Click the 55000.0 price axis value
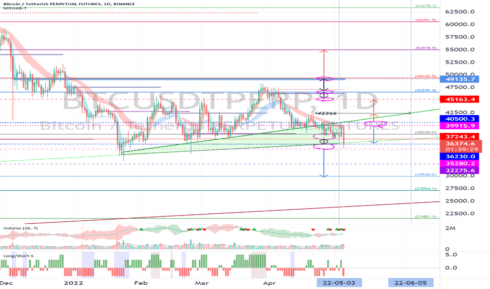The width and height of the screenshot is (490, 289). [460, 49]
